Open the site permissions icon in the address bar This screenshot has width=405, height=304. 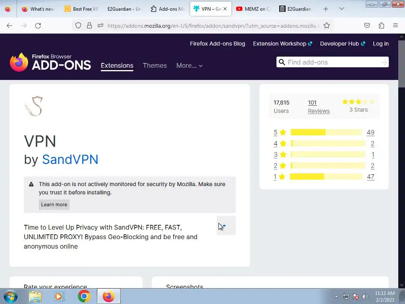tap(100, 25)
